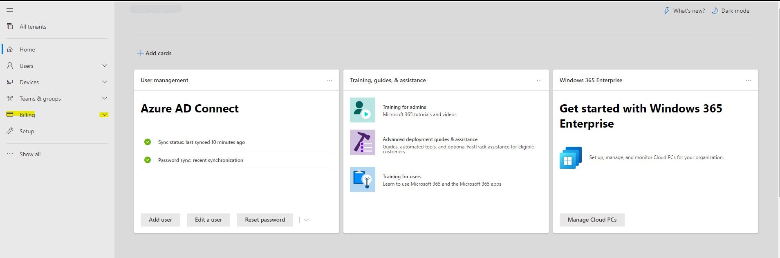Click the Edit a user button
The width and height of the screenshot is (780, 258).
tap(208, 220)
